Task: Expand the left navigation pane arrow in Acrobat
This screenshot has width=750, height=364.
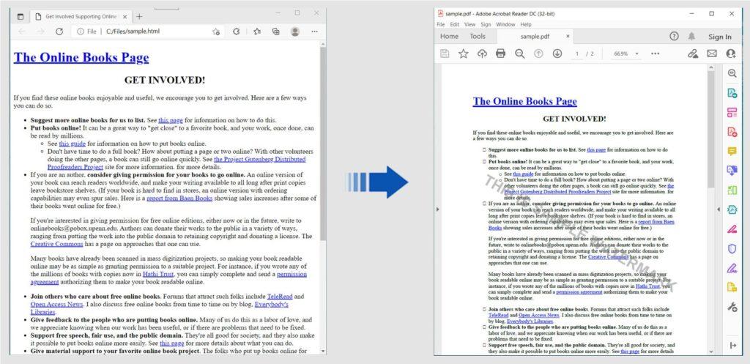Action: pyautogui.click(x=437, y=209)
